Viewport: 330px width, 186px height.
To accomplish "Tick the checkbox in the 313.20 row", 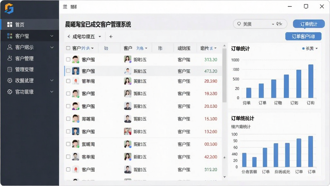I will (68, 59).
